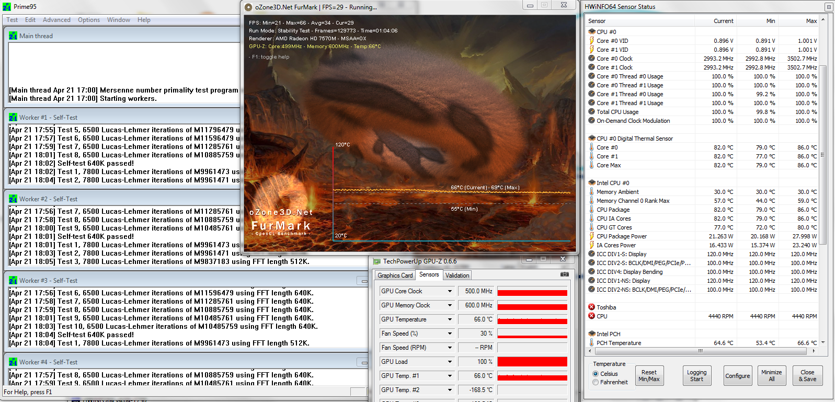The width and height of the screenshot is (835, 402).
Task: Click the Core #0 VID lightning icon
Action: coord(592,40)
